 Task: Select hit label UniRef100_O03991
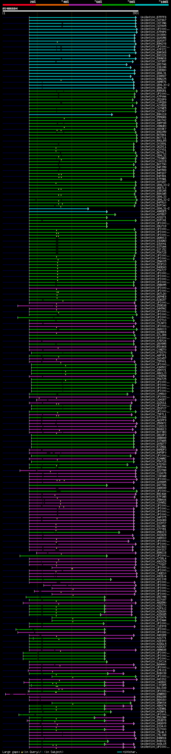(153, 144)
